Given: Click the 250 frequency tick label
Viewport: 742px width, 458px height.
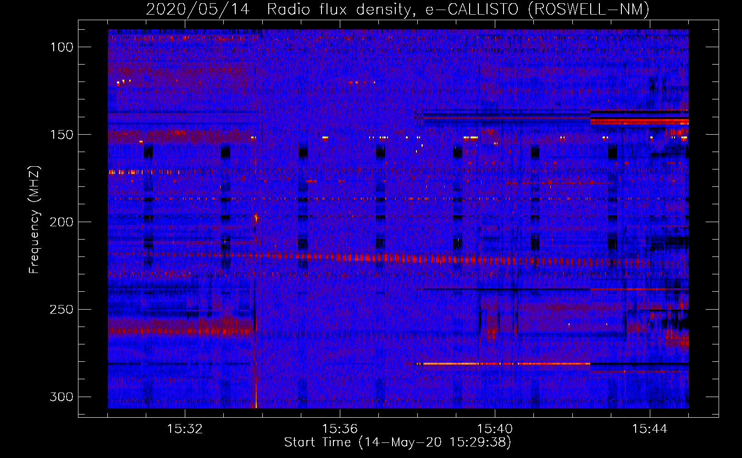Looking at the screenshot, I should [x=61, y=310].
